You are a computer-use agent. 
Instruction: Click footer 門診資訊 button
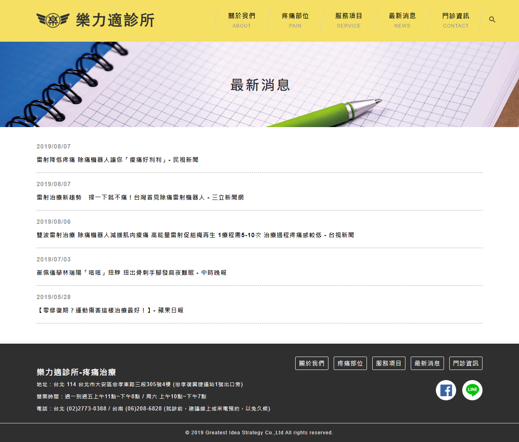coord(466,363)
